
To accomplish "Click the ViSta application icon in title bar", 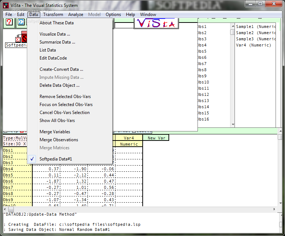I will click(x=6, y=5).
